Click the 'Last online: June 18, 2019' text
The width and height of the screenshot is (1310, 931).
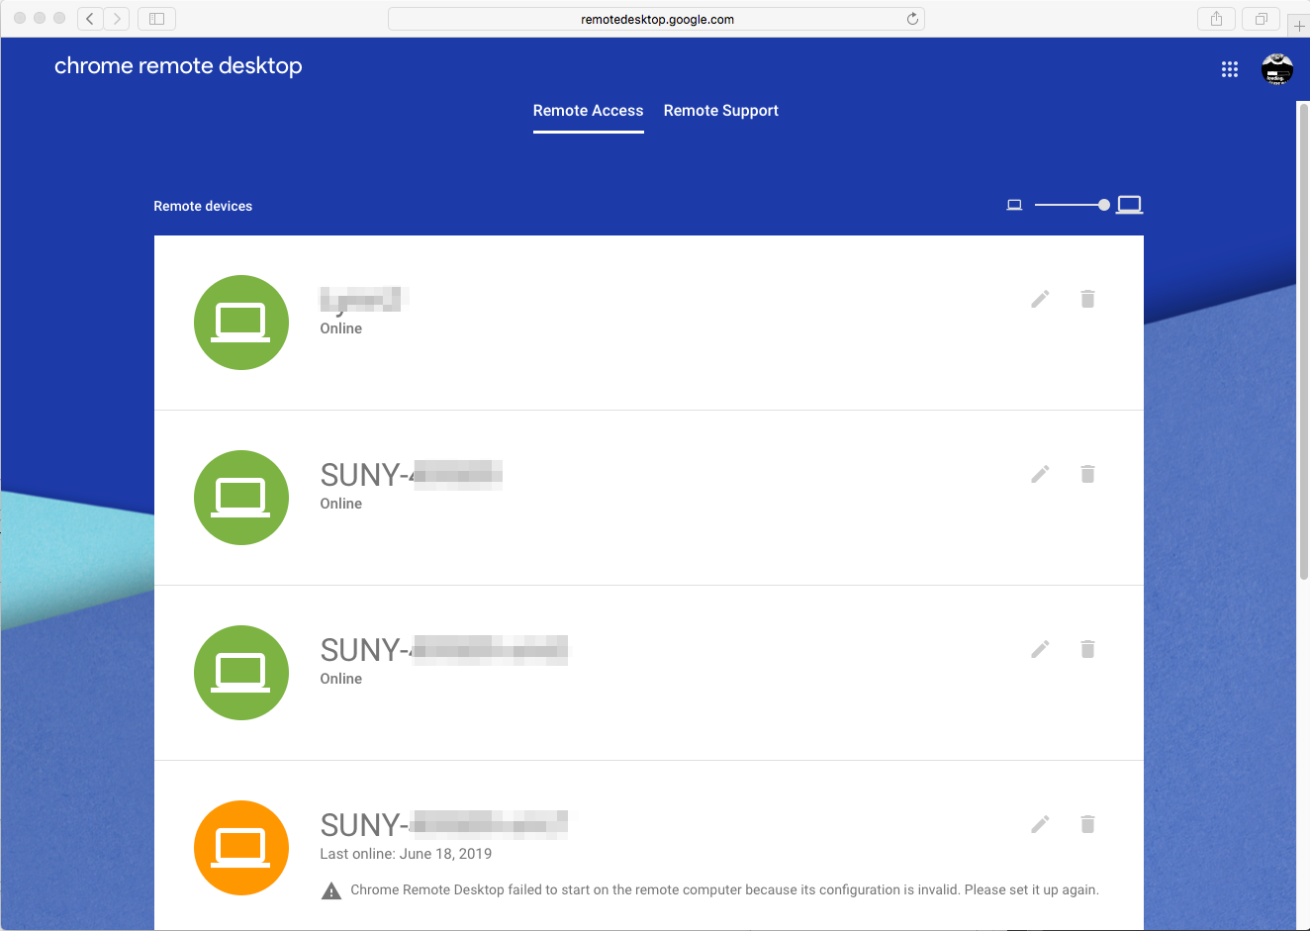[x=406, y=854]
